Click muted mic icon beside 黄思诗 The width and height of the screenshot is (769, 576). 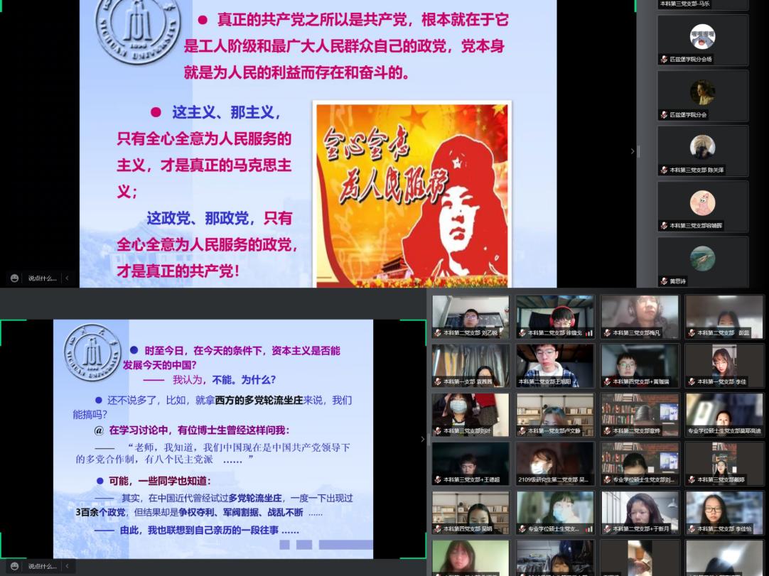[664, 281]
